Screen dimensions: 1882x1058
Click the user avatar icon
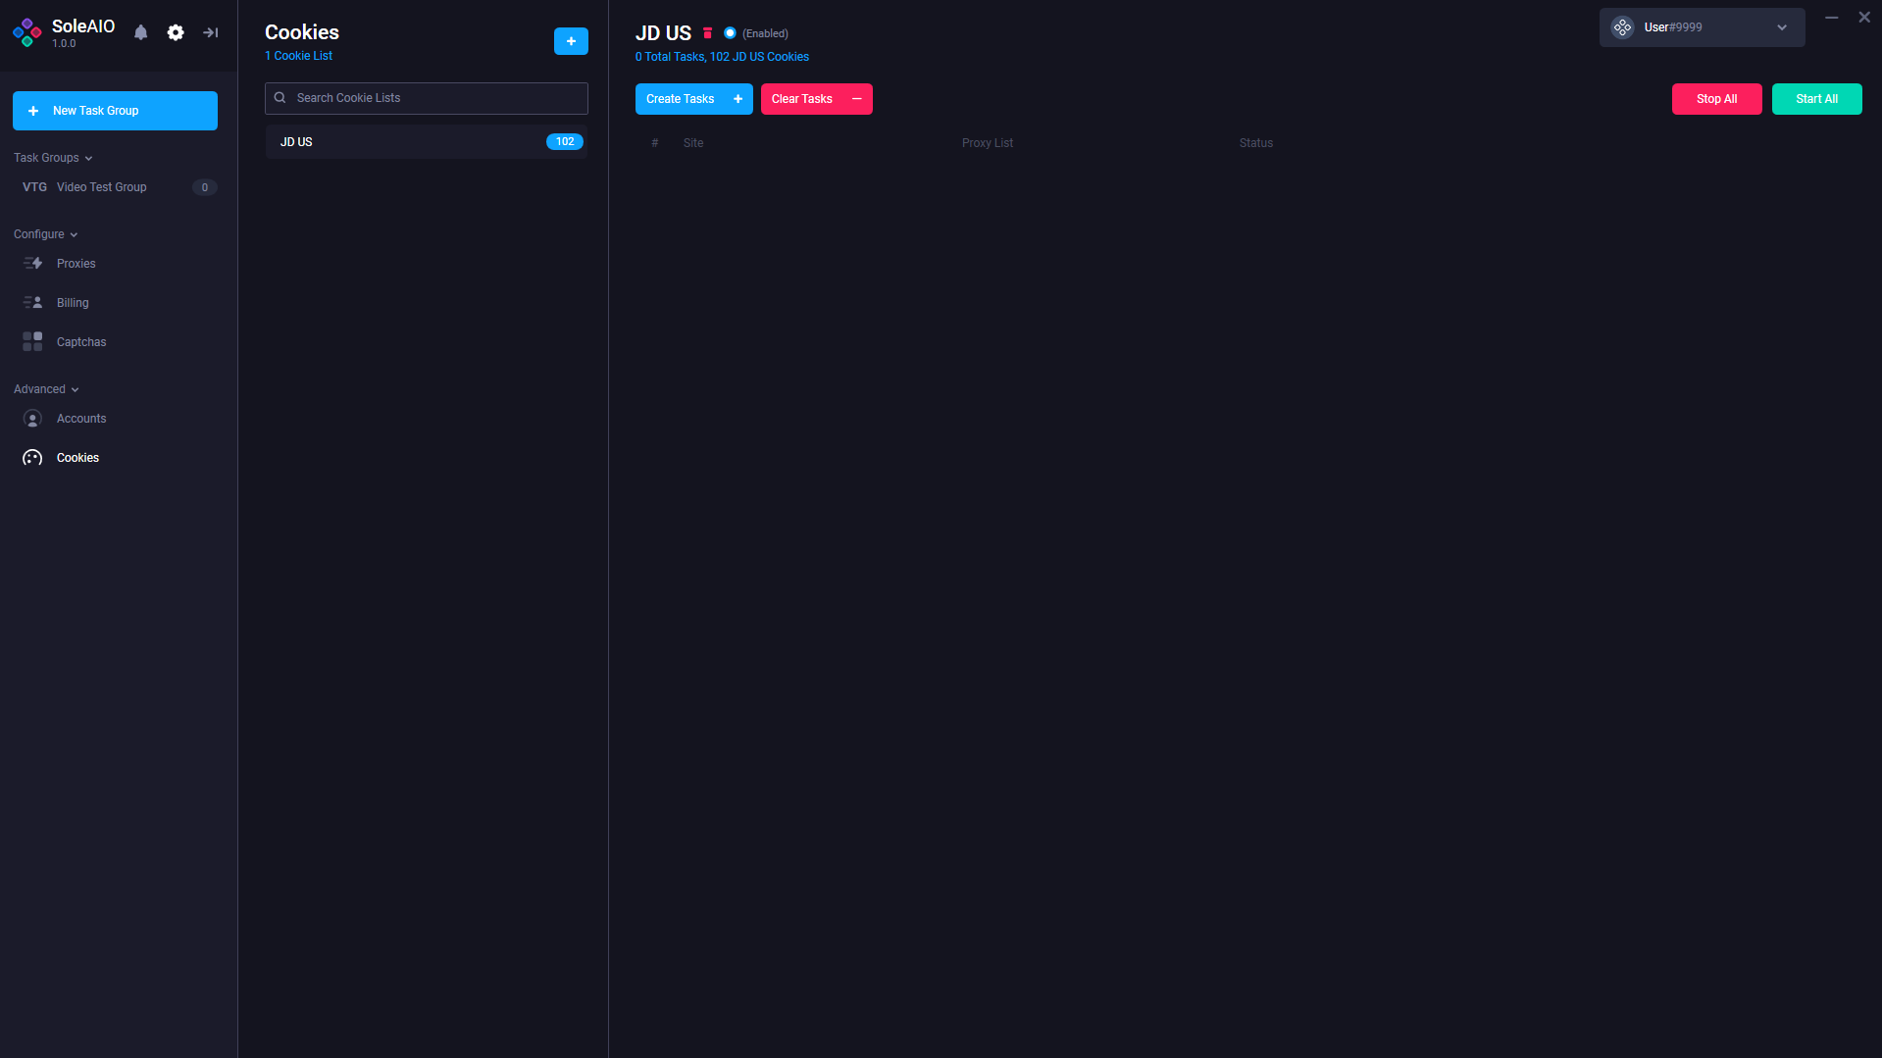[x=1622, y=27]
